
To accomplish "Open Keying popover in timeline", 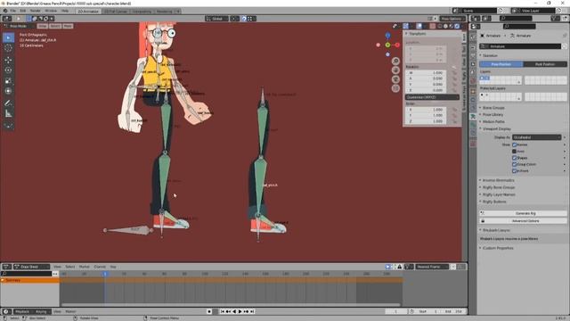I will click(x=41, y=311).
